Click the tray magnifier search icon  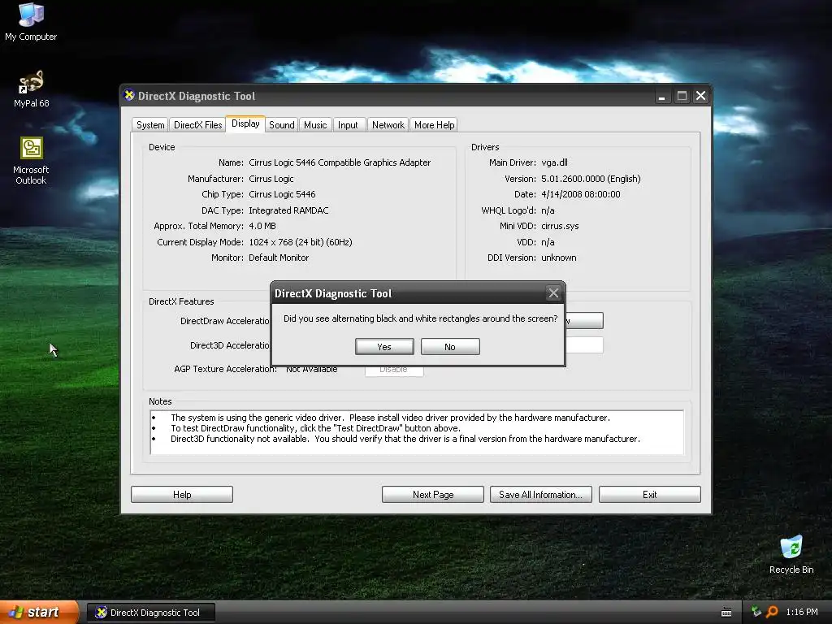click(772, 612)
